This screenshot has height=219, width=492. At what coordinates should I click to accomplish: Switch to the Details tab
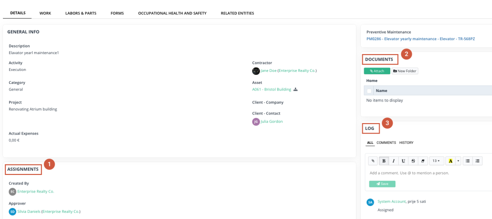coord(18,13)
